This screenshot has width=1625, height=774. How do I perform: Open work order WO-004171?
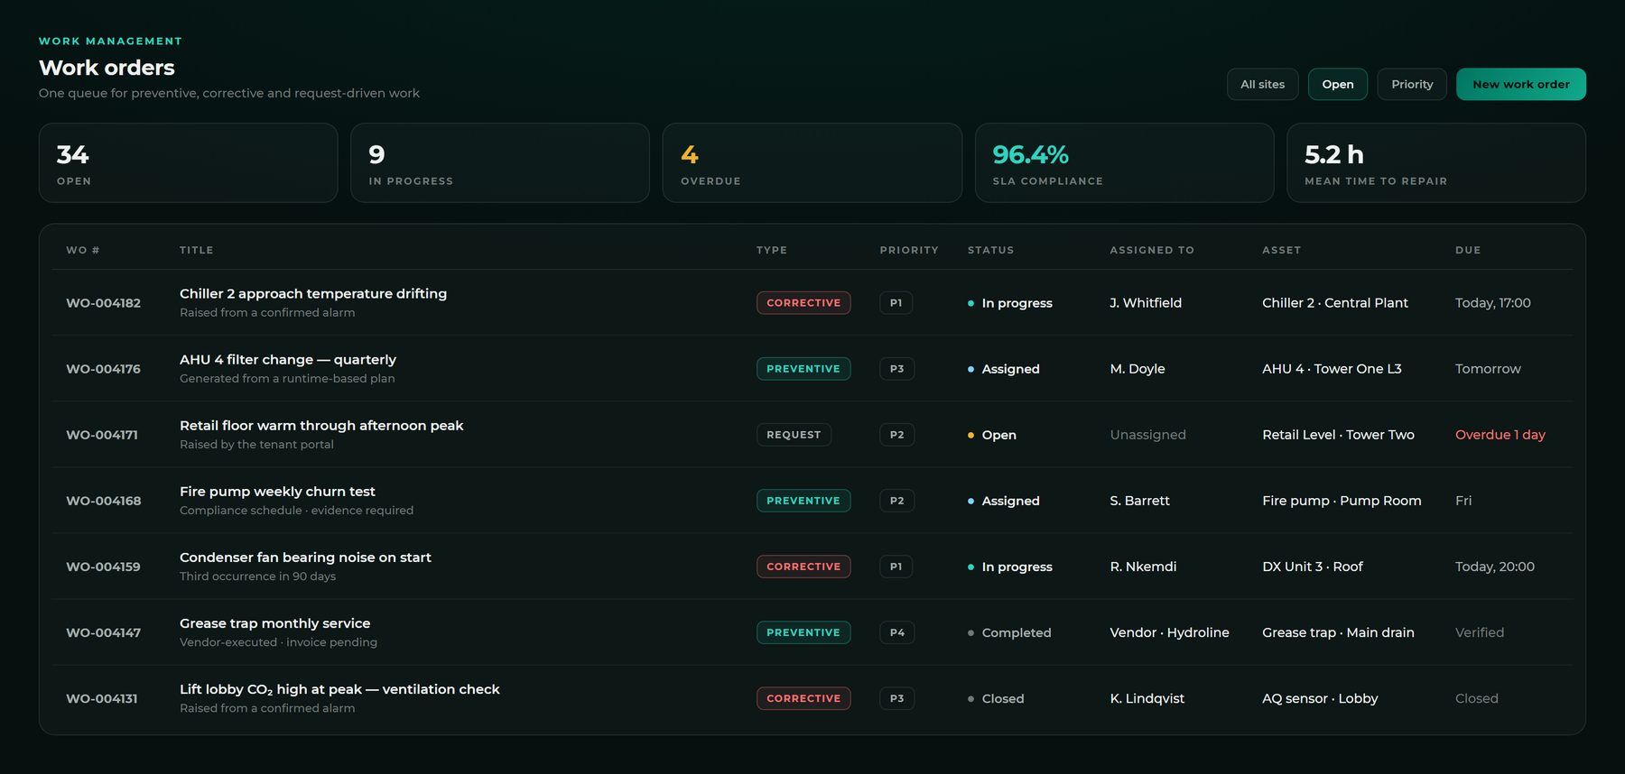pyautogui.click(x=102, y=435)
